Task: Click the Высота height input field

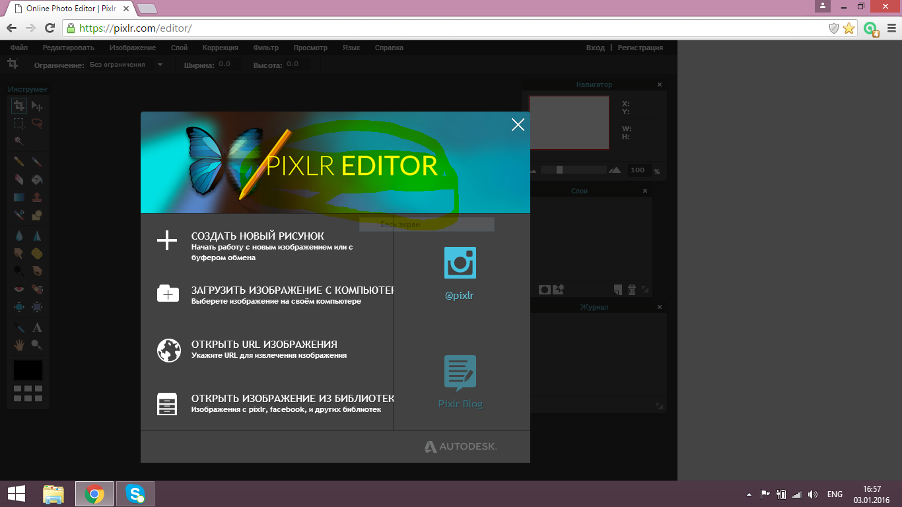Action: point(296,65)
